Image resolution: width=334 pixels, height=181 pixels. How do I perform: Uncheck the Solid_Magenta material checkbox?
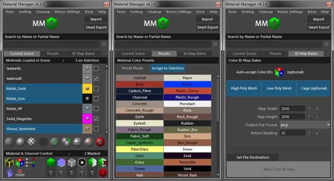[x=96, y=119]
